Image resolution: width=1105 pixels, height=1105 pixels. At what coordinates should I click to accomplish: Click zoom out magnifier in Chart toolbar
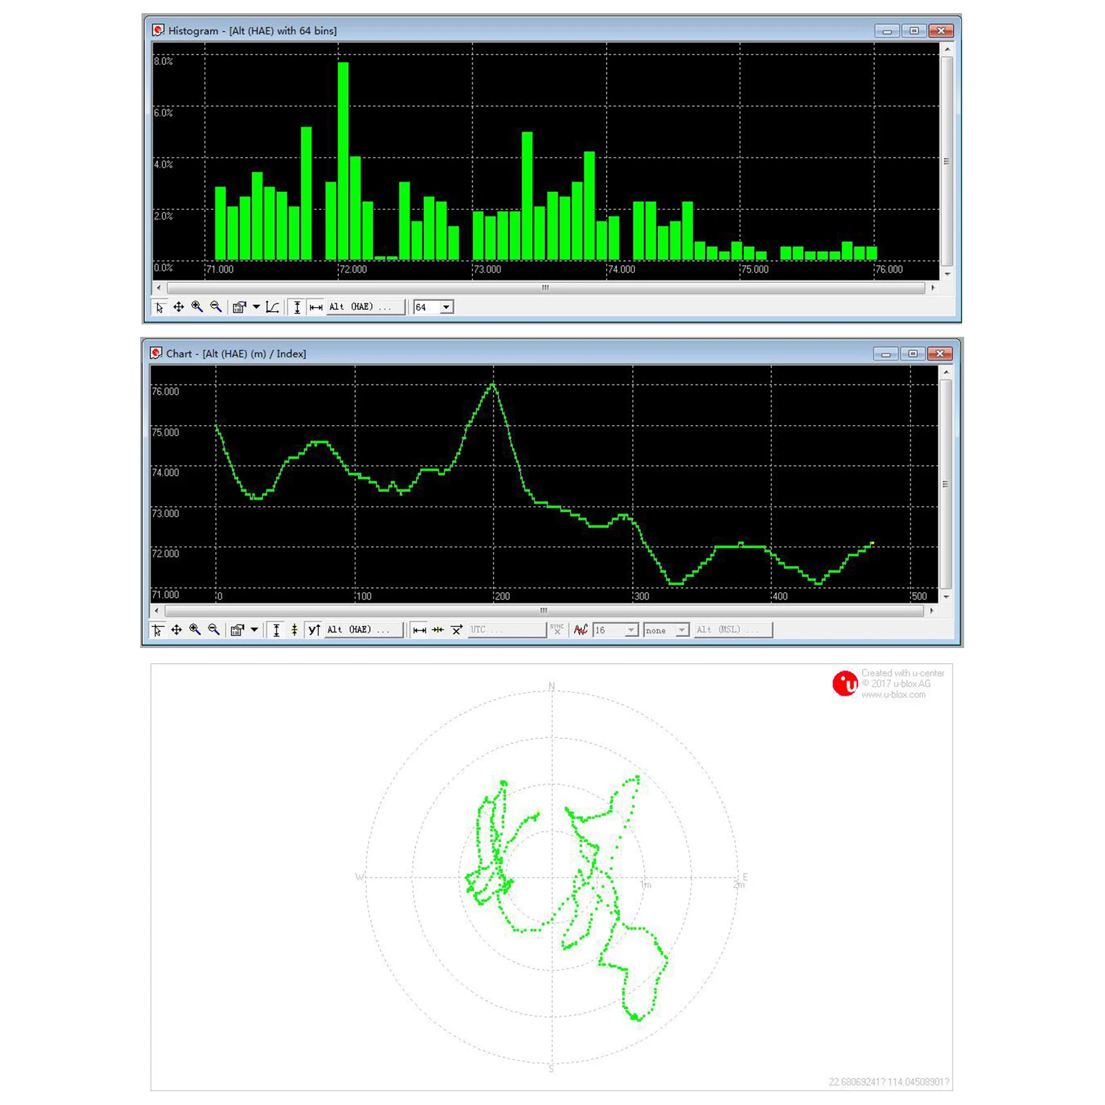[213, 629]
